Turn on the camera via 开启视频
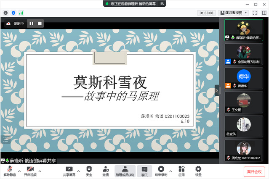This screenshot has height=179, width=269. pyautogui.click(x=29, y=171)
